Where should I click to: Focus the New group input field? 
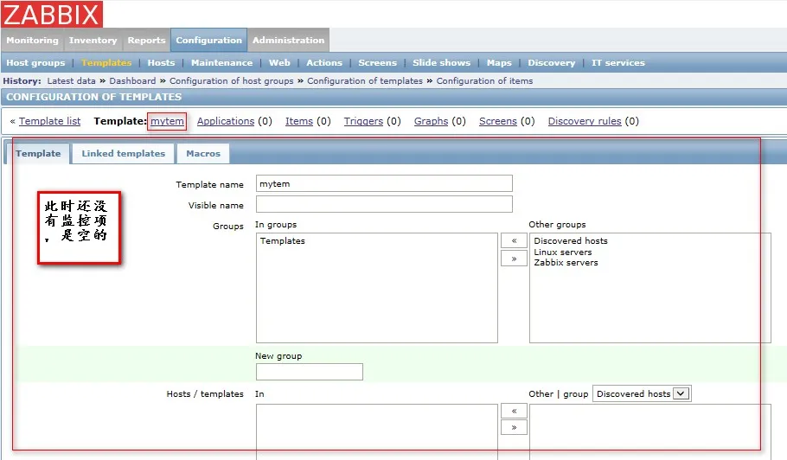pyautogui.click(x=310, y=372)
